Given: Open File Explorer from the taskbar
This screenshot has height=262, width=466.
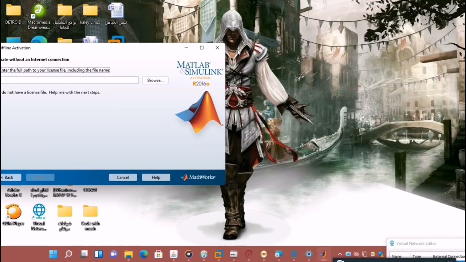Looking at the screenshot, I should click(x=129, y=254).
